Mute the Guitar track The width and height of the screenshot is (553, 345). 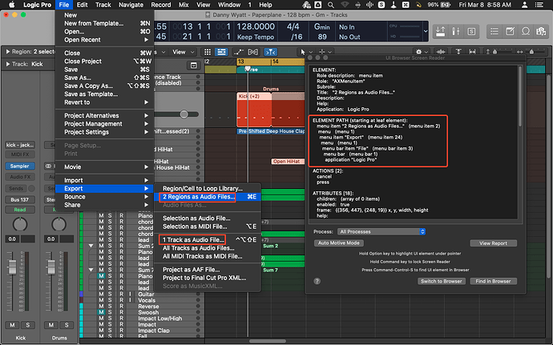(x=101, y=294)
